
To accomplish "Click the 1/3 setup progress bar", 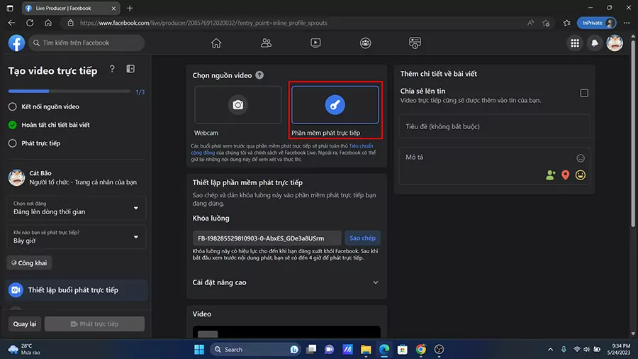I will (69, 92).
